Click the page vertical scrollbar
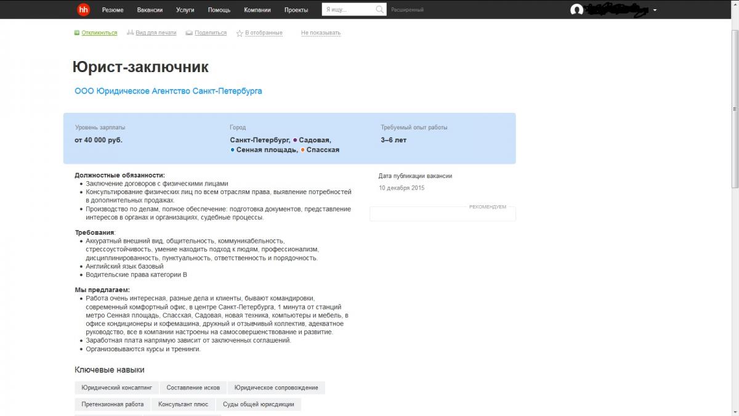Image resolution: width=739 pixels, height=416 pixels. tap(734, 148)
